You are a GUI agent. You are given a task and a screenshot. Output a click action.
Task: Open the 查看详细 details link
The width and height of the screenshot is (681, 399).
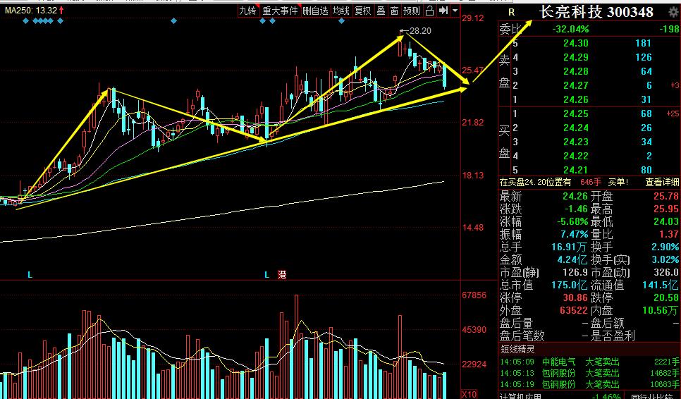[662, 181]
